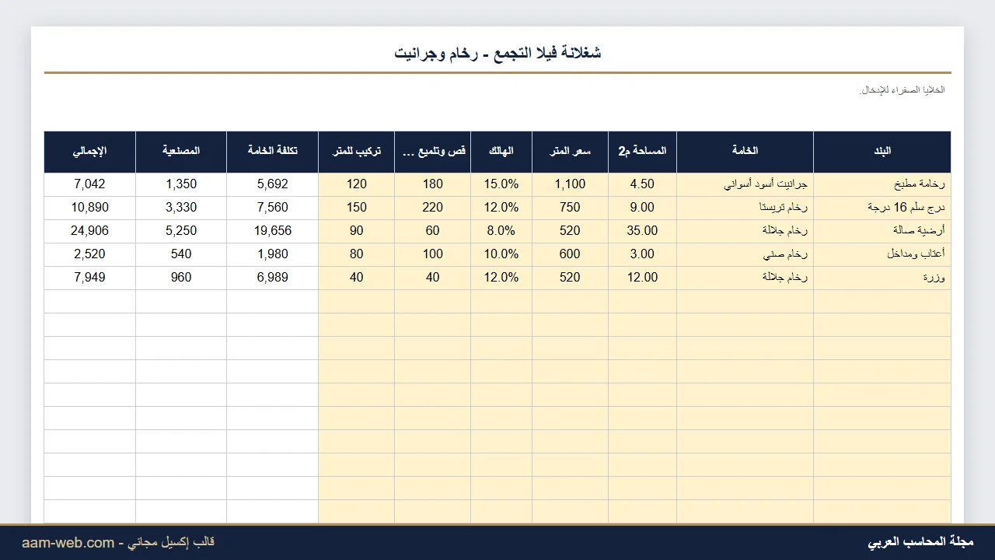Viewport: 995px width, 560px height.
Task: Click the labor value 3,330
Action: pyautogui.click(x=181, y=208)
